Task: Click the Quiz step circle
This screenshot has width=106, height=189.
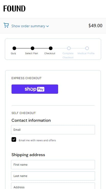Action: tap(14, 48)
